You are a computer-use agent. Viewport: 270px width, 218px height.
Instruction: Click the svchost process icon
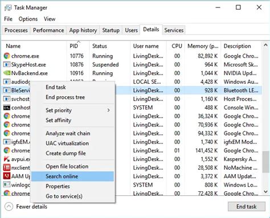pyautogui.click(x=7, y=99)
